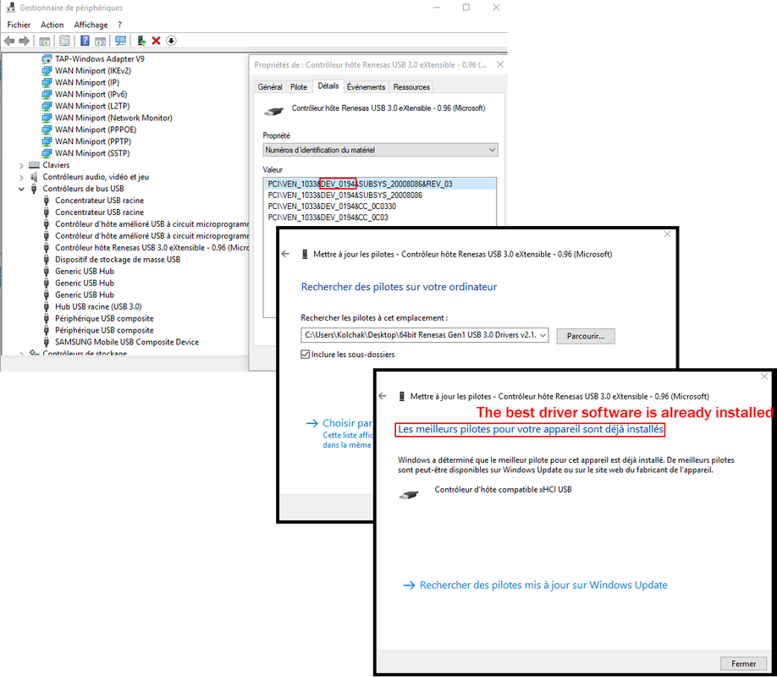The width and height of the screenshot is (777, 677).
Task: Click the USB plug icon beside Contrôleur d'hôte compatible xHCI USB
Action: [409, 494]
